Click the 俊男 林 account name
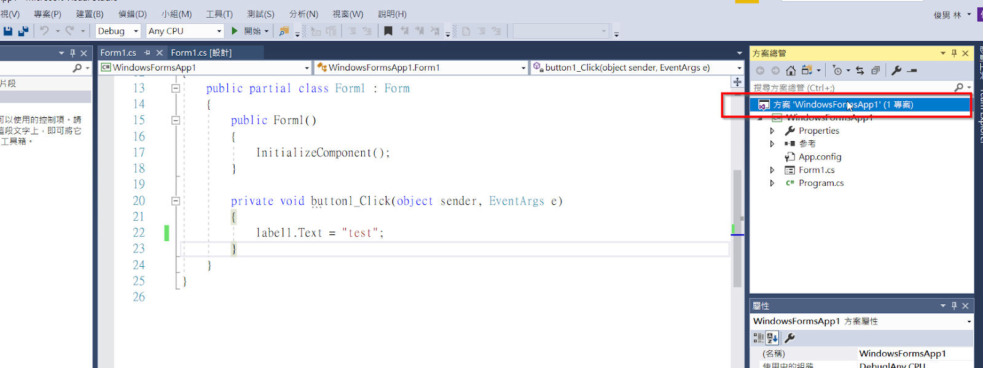983x368 pixels. click(947, 15)
